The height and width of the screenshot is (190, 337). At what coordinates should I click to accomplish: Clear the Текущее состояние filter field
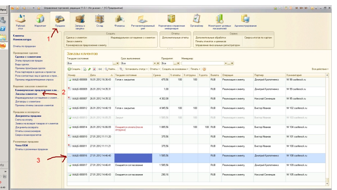[117, 63]
